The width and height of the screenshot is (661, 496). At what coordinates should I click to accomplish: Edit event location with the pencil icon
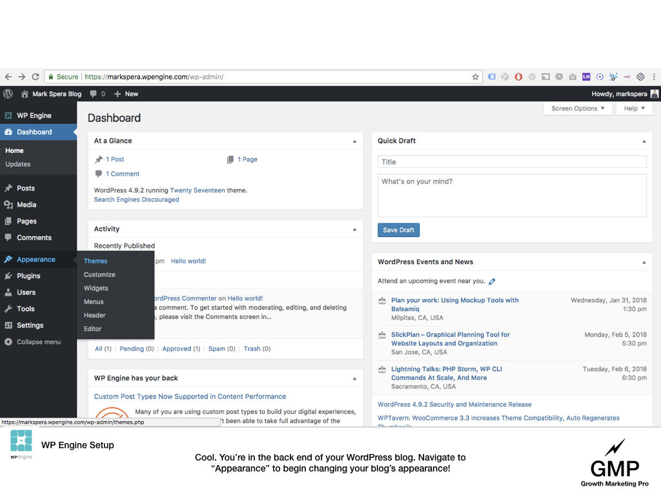pos(492,282)
